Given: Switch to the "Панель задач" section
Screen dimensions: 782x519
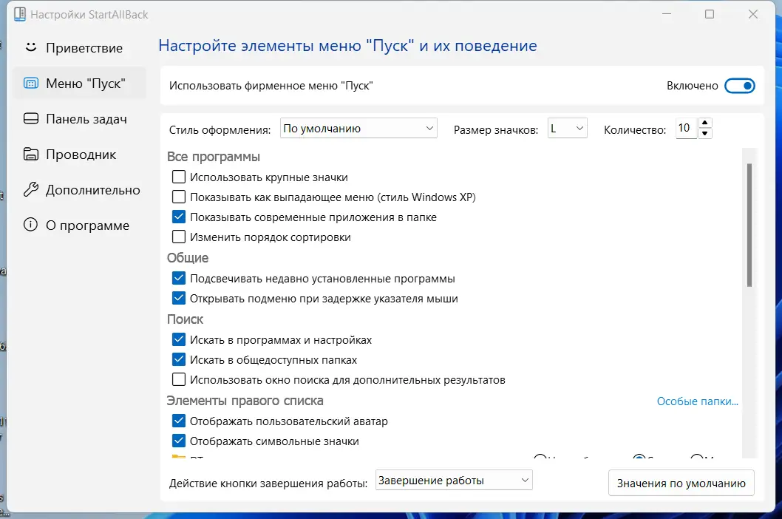Looking at the screenshot, I should click(x=81, y=118).
